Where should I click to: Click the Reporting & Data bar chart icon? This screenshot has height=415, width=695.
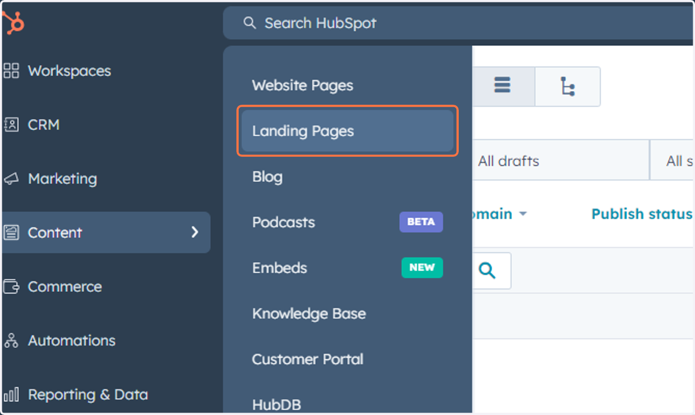(x=11, y=395)
